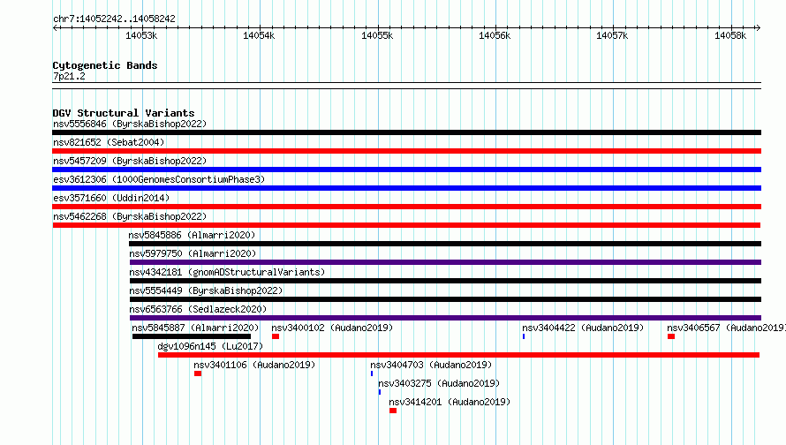Open variant label nsv3404703 (Audano2019)
Screen dimensions: 786x445
(x=431, y=365)
